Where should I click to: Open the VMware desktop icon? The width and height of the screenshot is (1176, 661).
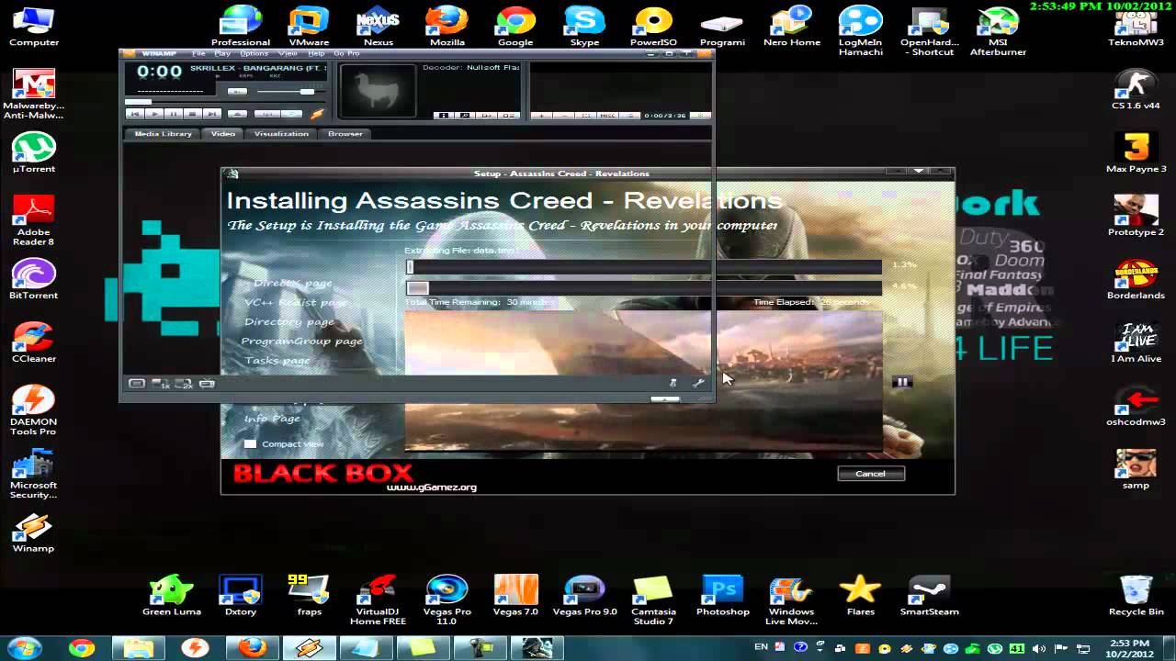point(309,26)
